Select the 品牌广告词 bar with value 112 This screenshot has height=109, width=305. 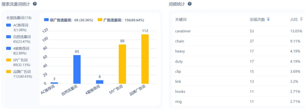click(x=145, y=59)
